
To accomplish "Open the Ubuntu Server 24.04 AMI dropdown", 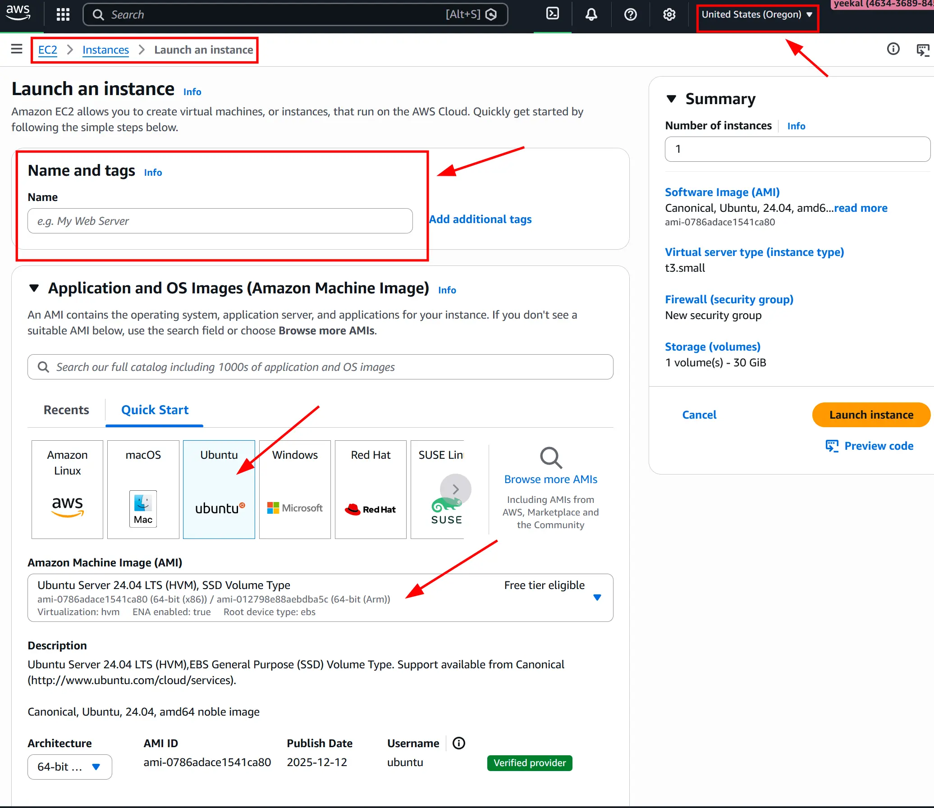I will click(x=598, y=597).
